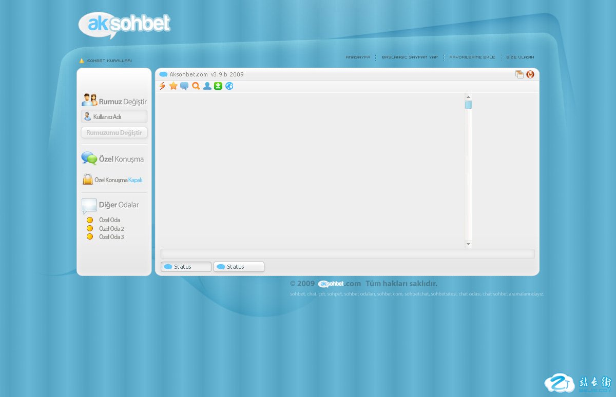
Task: Switch to the first Status tab
Action: (x=186, y=267)
